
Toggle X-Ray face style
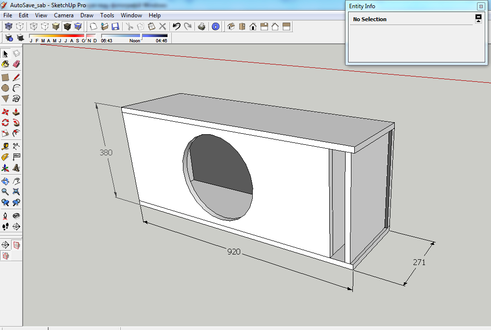click(x=9, y=26)
